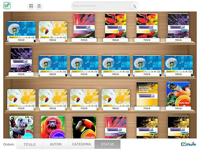Viewport: 200px width, 150px height.
Task: Sort books by AUTOR
Action: (x=55, y=144)
